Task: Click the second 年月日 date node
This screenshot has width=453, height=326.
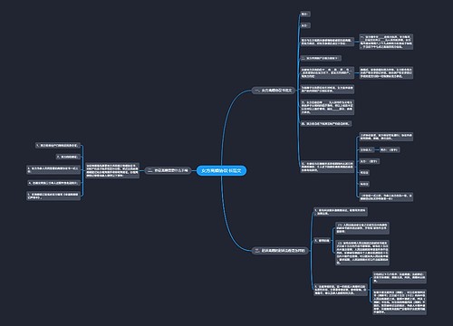Action: tap(364, 184)
